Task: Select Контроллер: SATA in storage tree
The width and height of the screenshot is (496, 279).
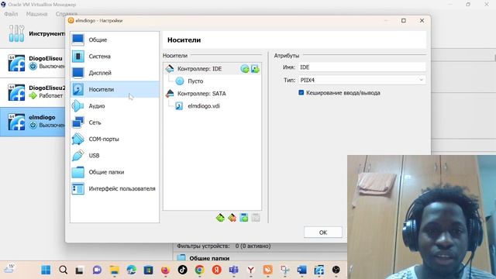Action: pyautogui.click(x=201, y=94)
